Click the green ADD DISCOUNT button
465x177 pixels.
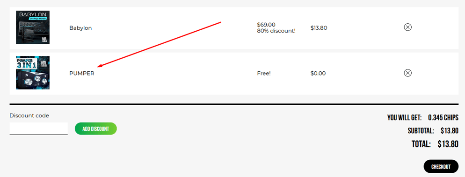click(96, 129)
